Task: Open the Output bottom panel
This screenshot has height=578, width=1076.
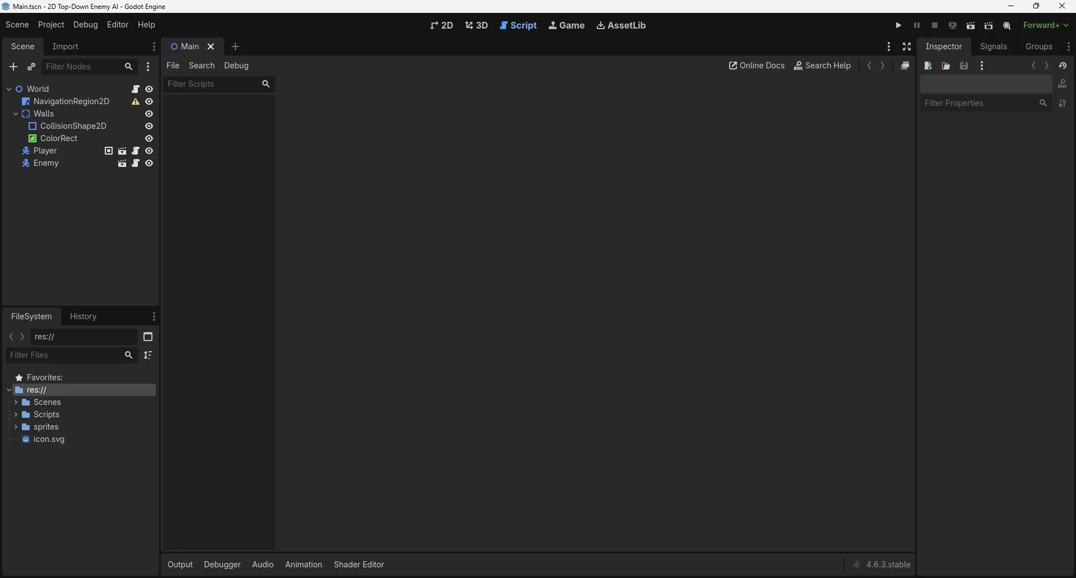Action: (x=180, y=565)
